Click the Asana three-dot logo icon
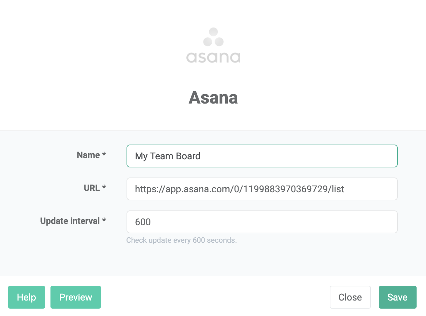The width and height of the screenshot is (426, 316). coord(213,37)
